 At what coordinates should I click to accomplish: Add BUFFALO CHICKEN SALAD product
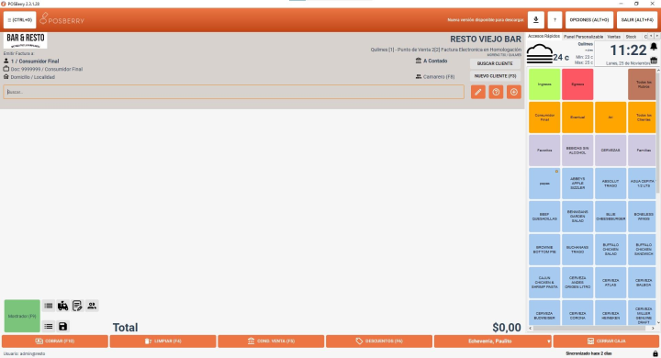click(x=611, y=249)
